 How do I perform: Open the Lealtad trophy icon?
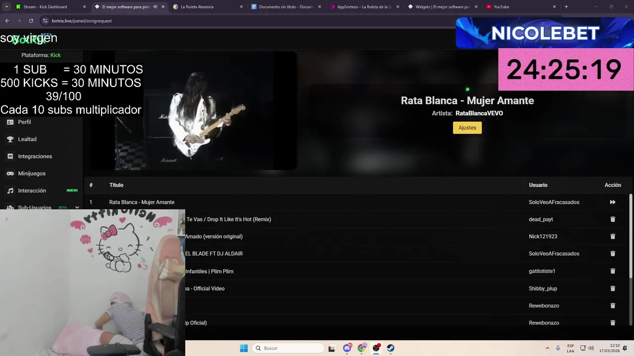[x=10, y=139]
